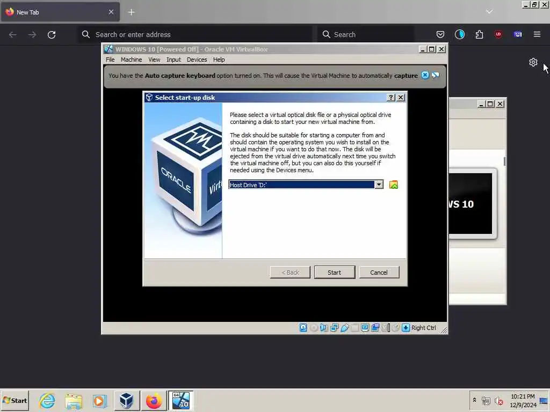The height and width of the screenshot is (412, 550).
Task: Click the Start button in the dialog
Action: (x=334, y=272)
